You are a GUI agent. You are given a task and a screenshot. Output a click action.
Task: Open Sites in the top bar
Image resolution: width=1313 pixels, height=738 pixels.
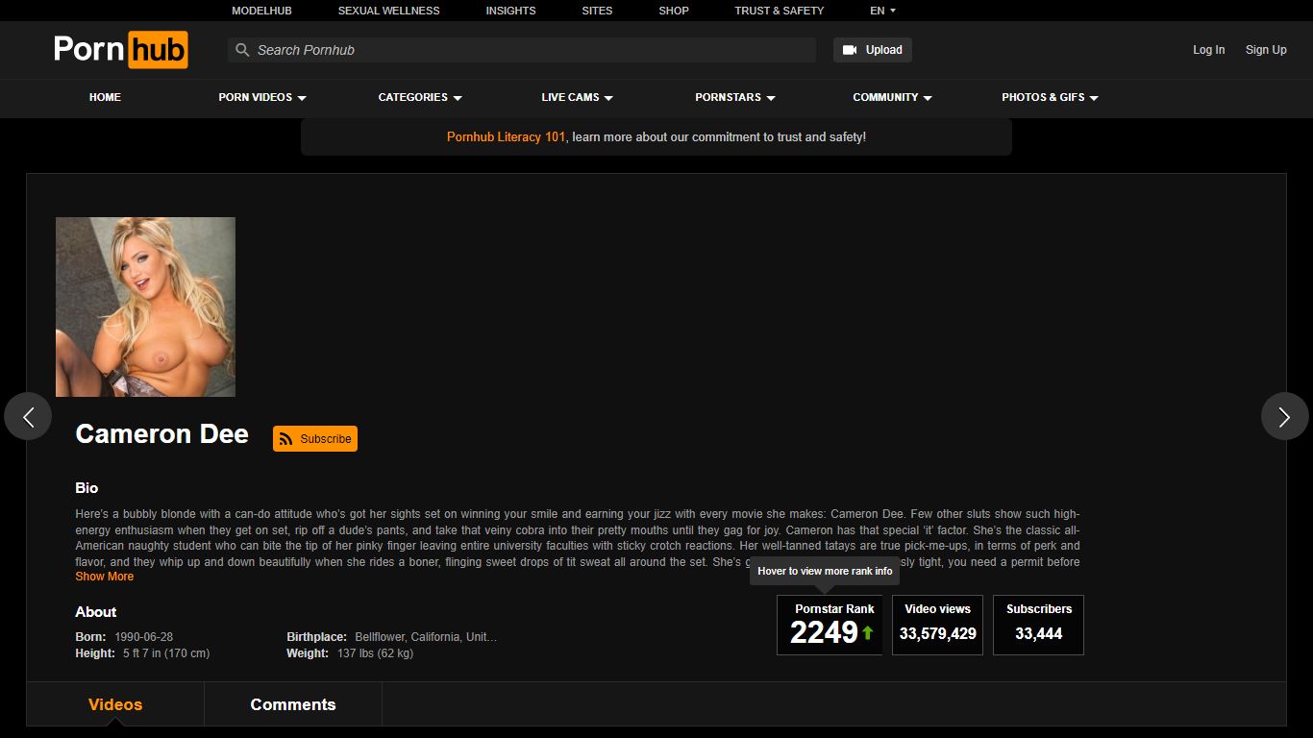point(597,11)
